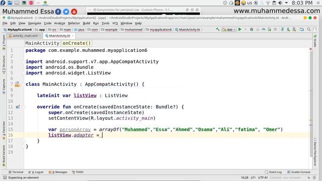Click the us keyboard layout indicator
Screen dimensions: 322x181
coord(250,3)
